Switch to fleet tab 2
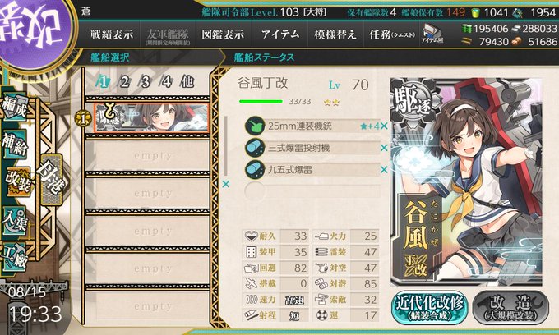Image resolution: width=559 pixels, height=335 pixels. click(x=124, y=82)
